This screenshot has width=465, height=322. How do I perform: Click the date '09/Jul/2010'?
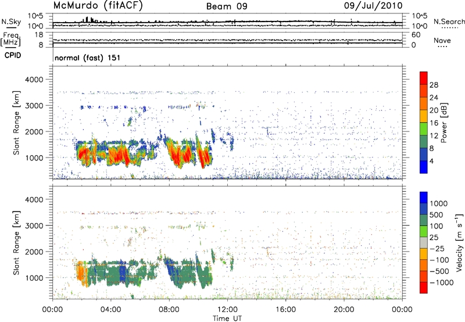coord(373,5)
